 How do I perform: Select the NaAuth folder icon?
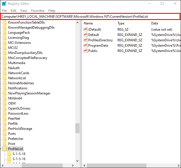coord(4,68)
